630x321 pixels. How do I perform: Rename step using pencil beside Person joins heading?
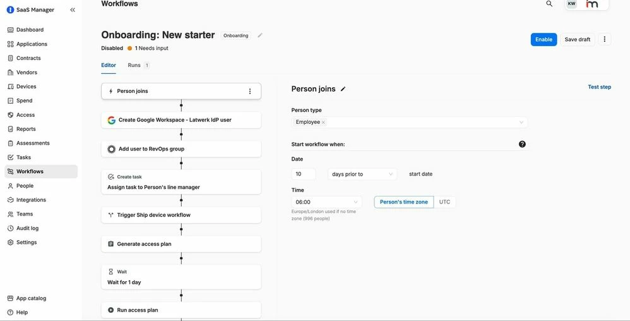tap(343, 89)
